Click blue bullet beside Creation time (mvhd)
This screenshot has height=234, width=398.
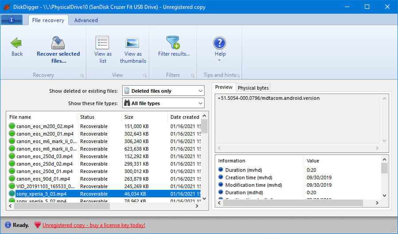click(x=220, y=177)
